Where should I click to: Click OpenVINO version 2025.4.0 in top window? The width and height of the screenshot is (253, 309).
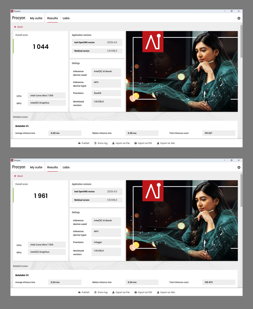point(112,42)
